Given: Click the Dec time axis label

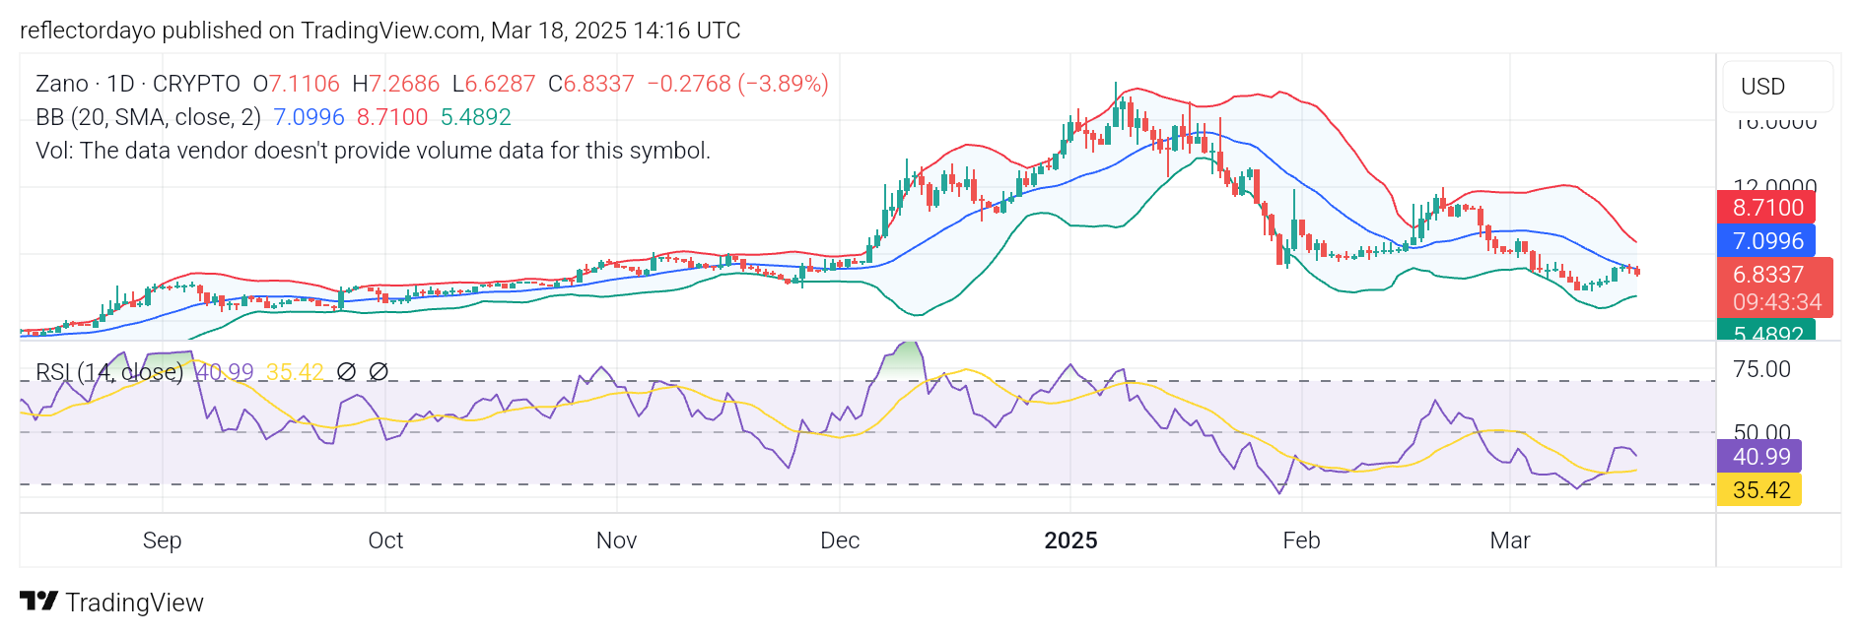Looking at the screenshot, I should coord(840,541).
